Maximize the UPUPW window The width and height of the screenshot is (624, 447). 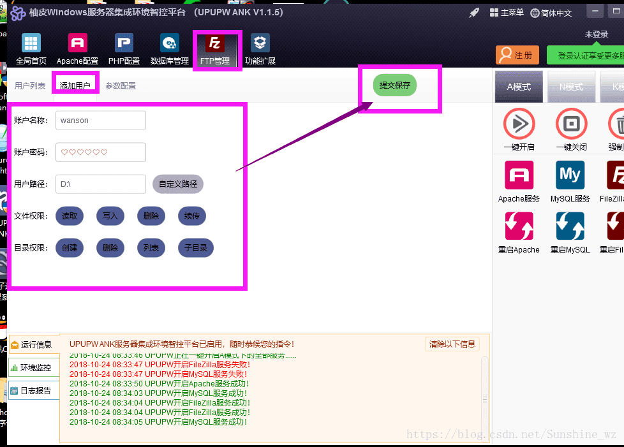point(616,11)
